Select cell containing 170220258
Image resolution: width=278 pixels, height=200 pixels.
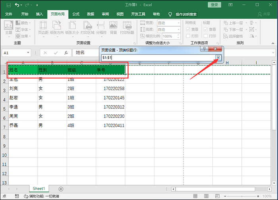[x=110, y=88]
